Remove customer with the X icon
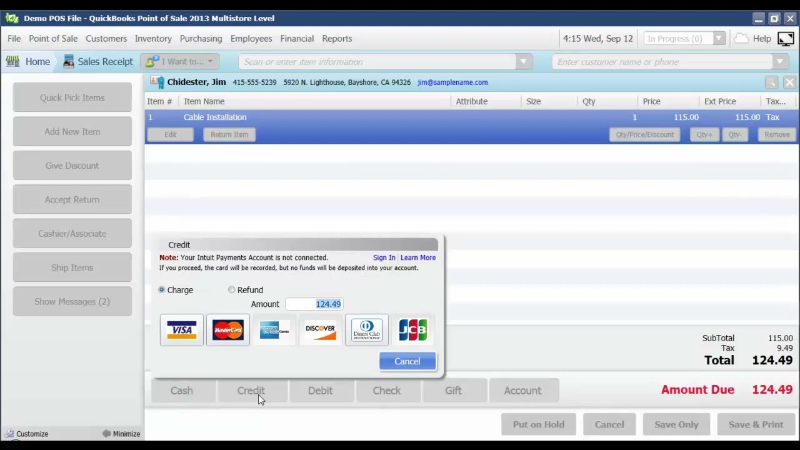Viewport: 800px width, 450px height. (x=789, y=82)
